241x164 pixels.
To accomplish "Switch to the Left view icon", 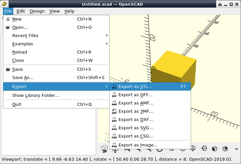I will pos(204,148).
